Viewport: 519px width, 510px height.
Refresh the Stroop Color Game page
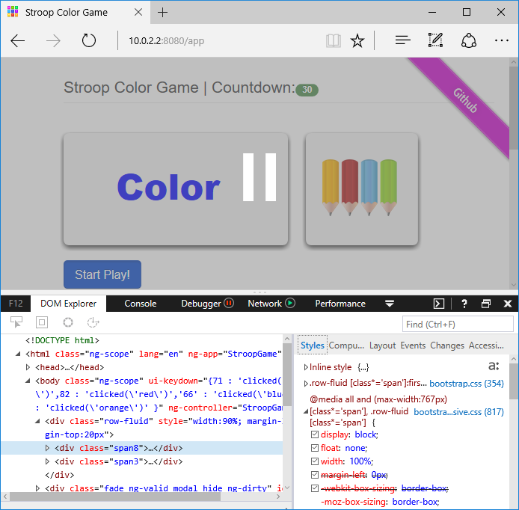coord(89,40)
